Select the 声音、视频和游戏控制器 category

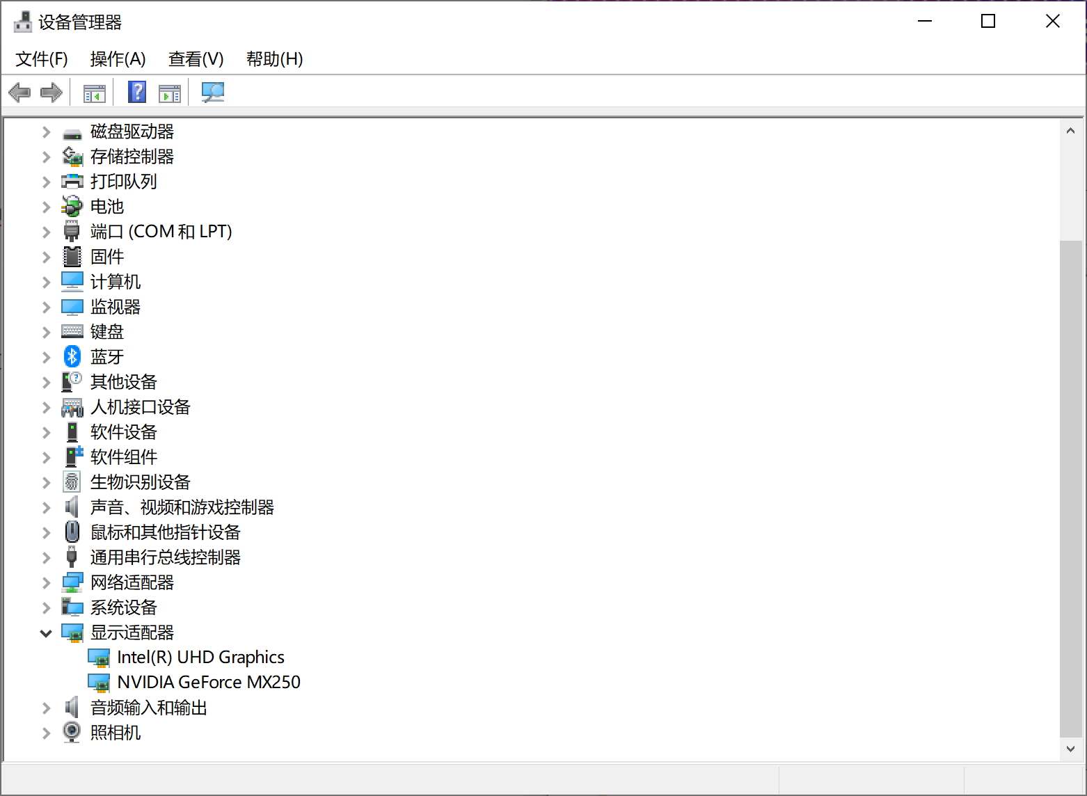coord(182,507)
